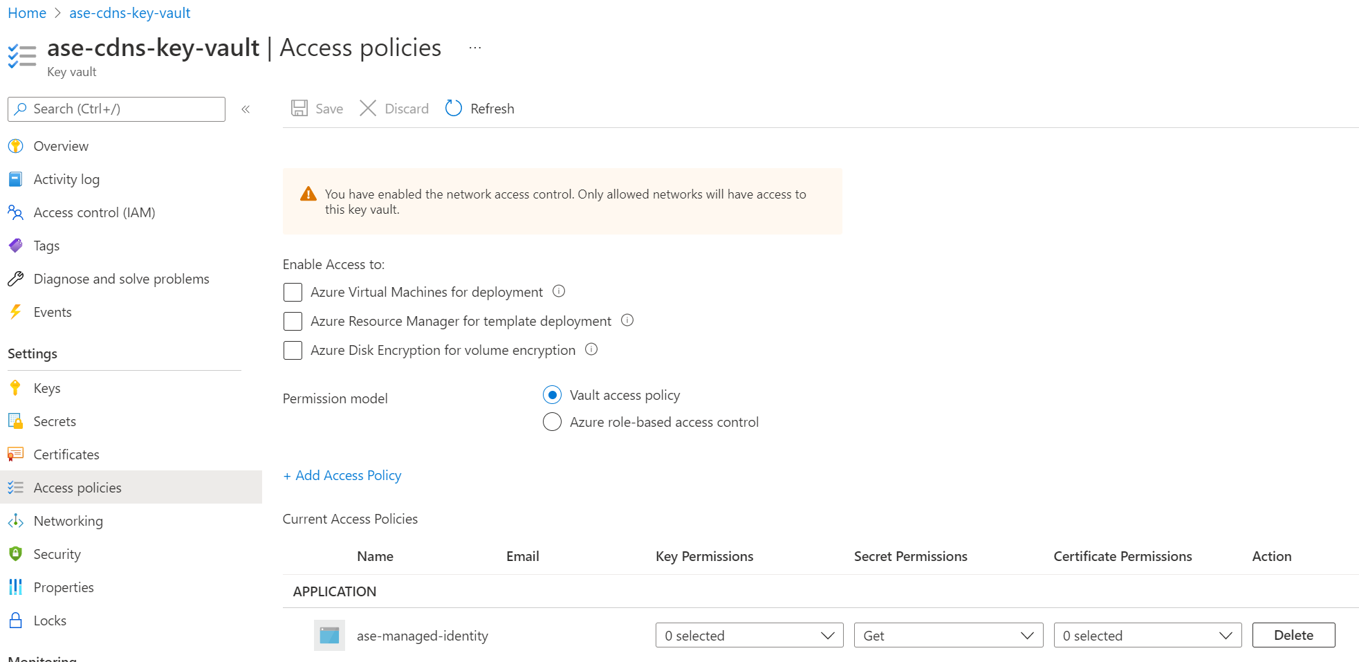The width and height of the screenshot is (1359, 662).
Task: Click ase-cdns-key-vault breadcrumb link
Action: 129,13
